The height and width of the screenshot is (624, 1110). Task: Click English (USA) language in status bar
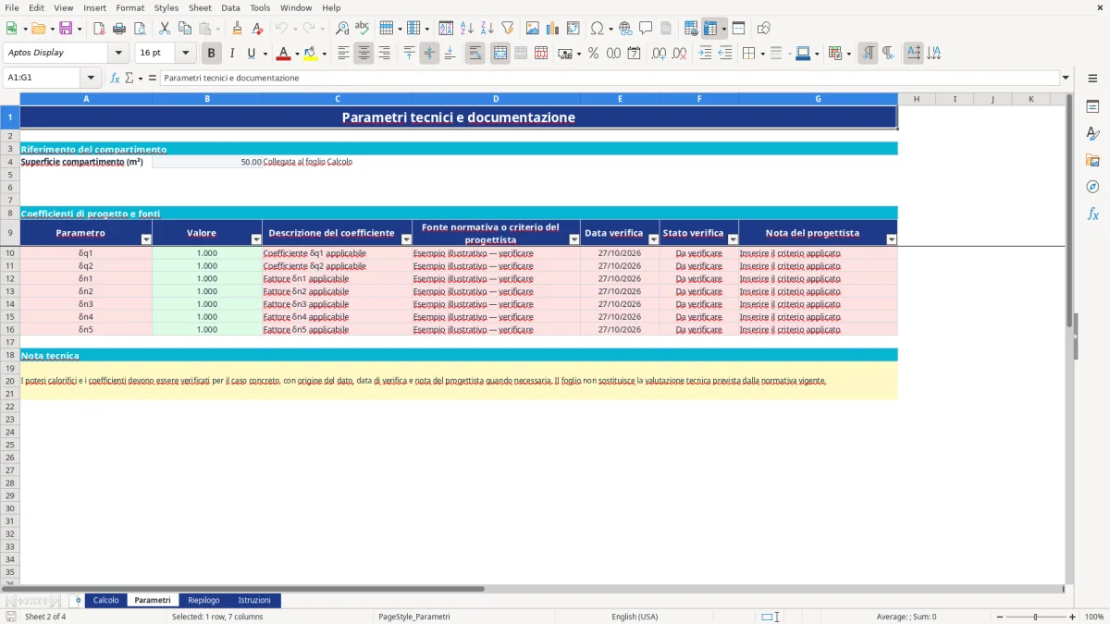point(635,617)
